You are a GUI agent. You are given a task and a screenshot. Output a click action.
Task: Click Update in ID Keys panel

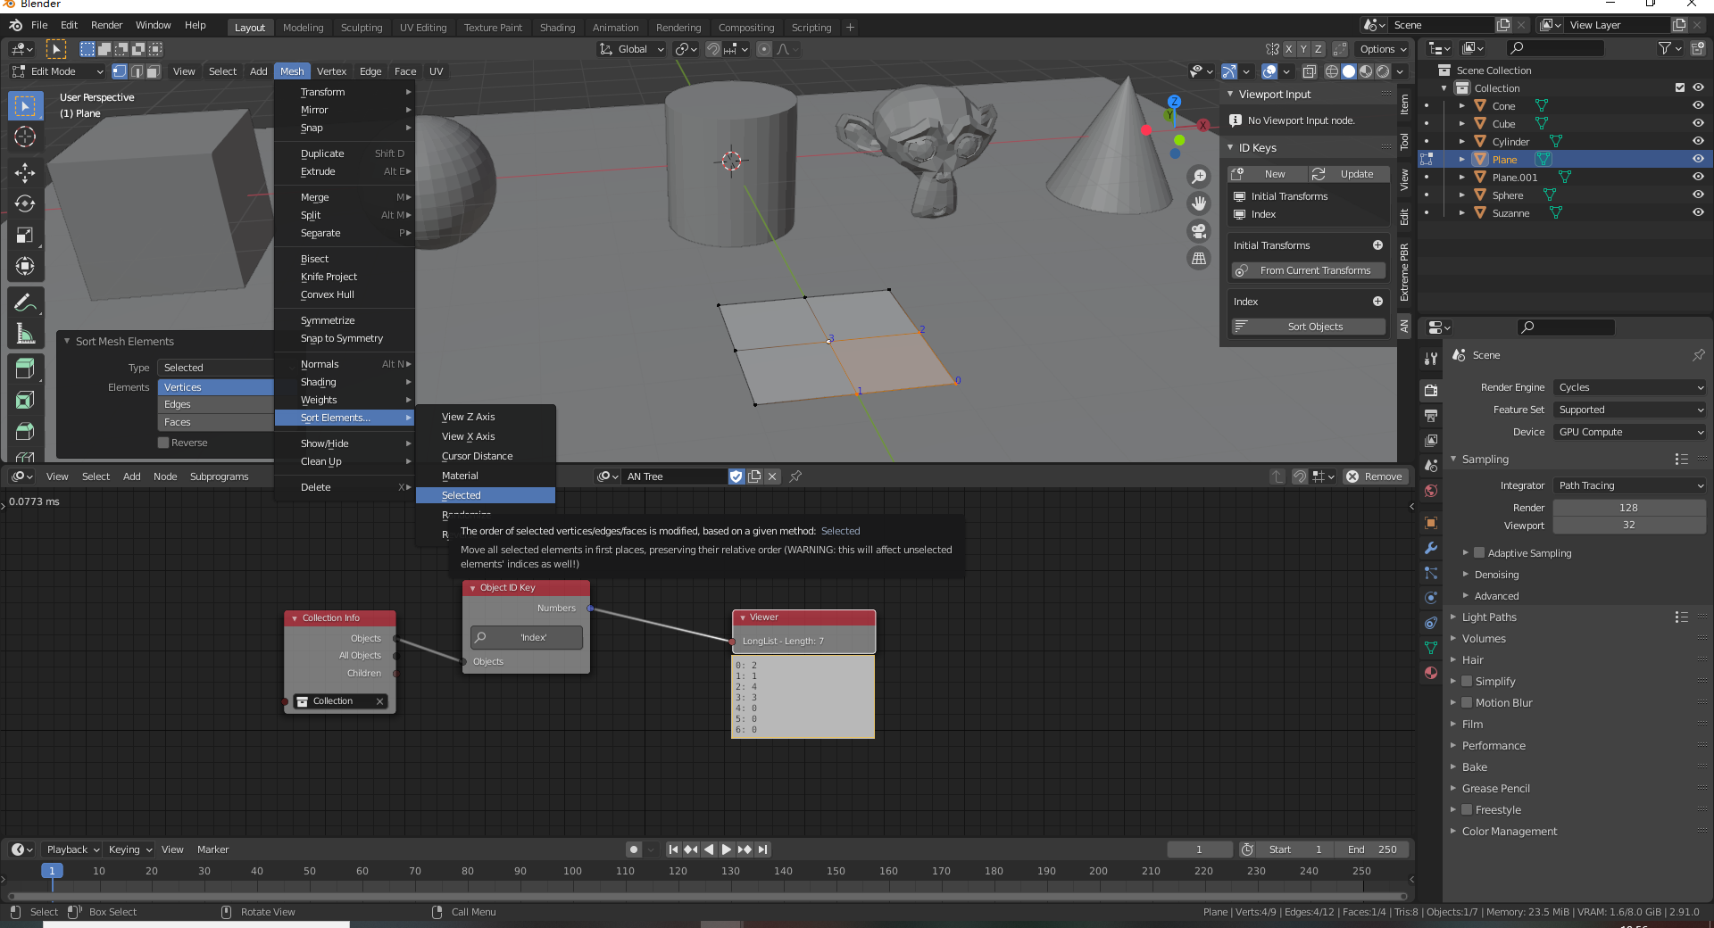pos(1349,174)
